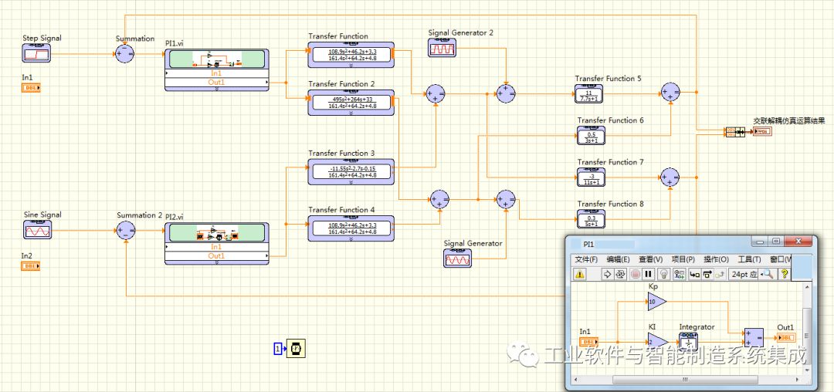Open the context help question mark
834x392 pixels.
coord(785,274)
